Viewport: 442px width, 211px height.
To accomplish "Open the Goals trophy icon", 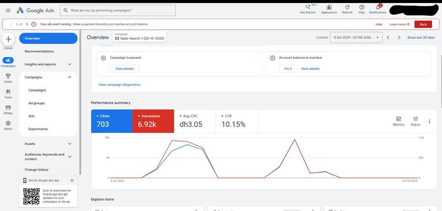I will [x=8, y=78].
